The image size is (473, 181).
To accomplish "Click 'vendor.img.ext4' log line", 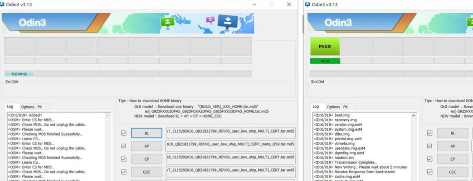I will pyautogui.click(x=337, y=125).
